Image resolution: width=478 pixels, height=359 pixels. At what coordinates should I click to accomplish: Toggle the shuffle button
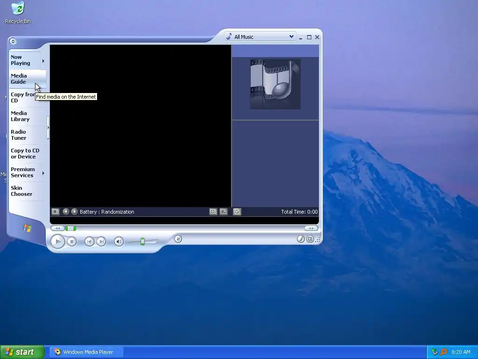pos(178,239)
